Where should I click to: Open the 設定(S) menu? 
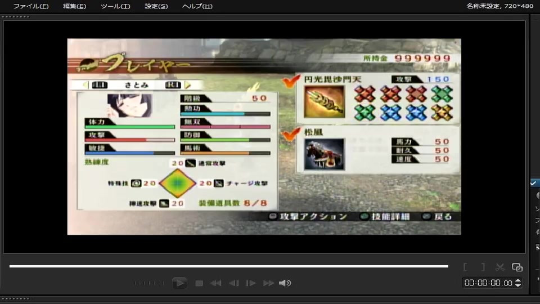point(156,6)
